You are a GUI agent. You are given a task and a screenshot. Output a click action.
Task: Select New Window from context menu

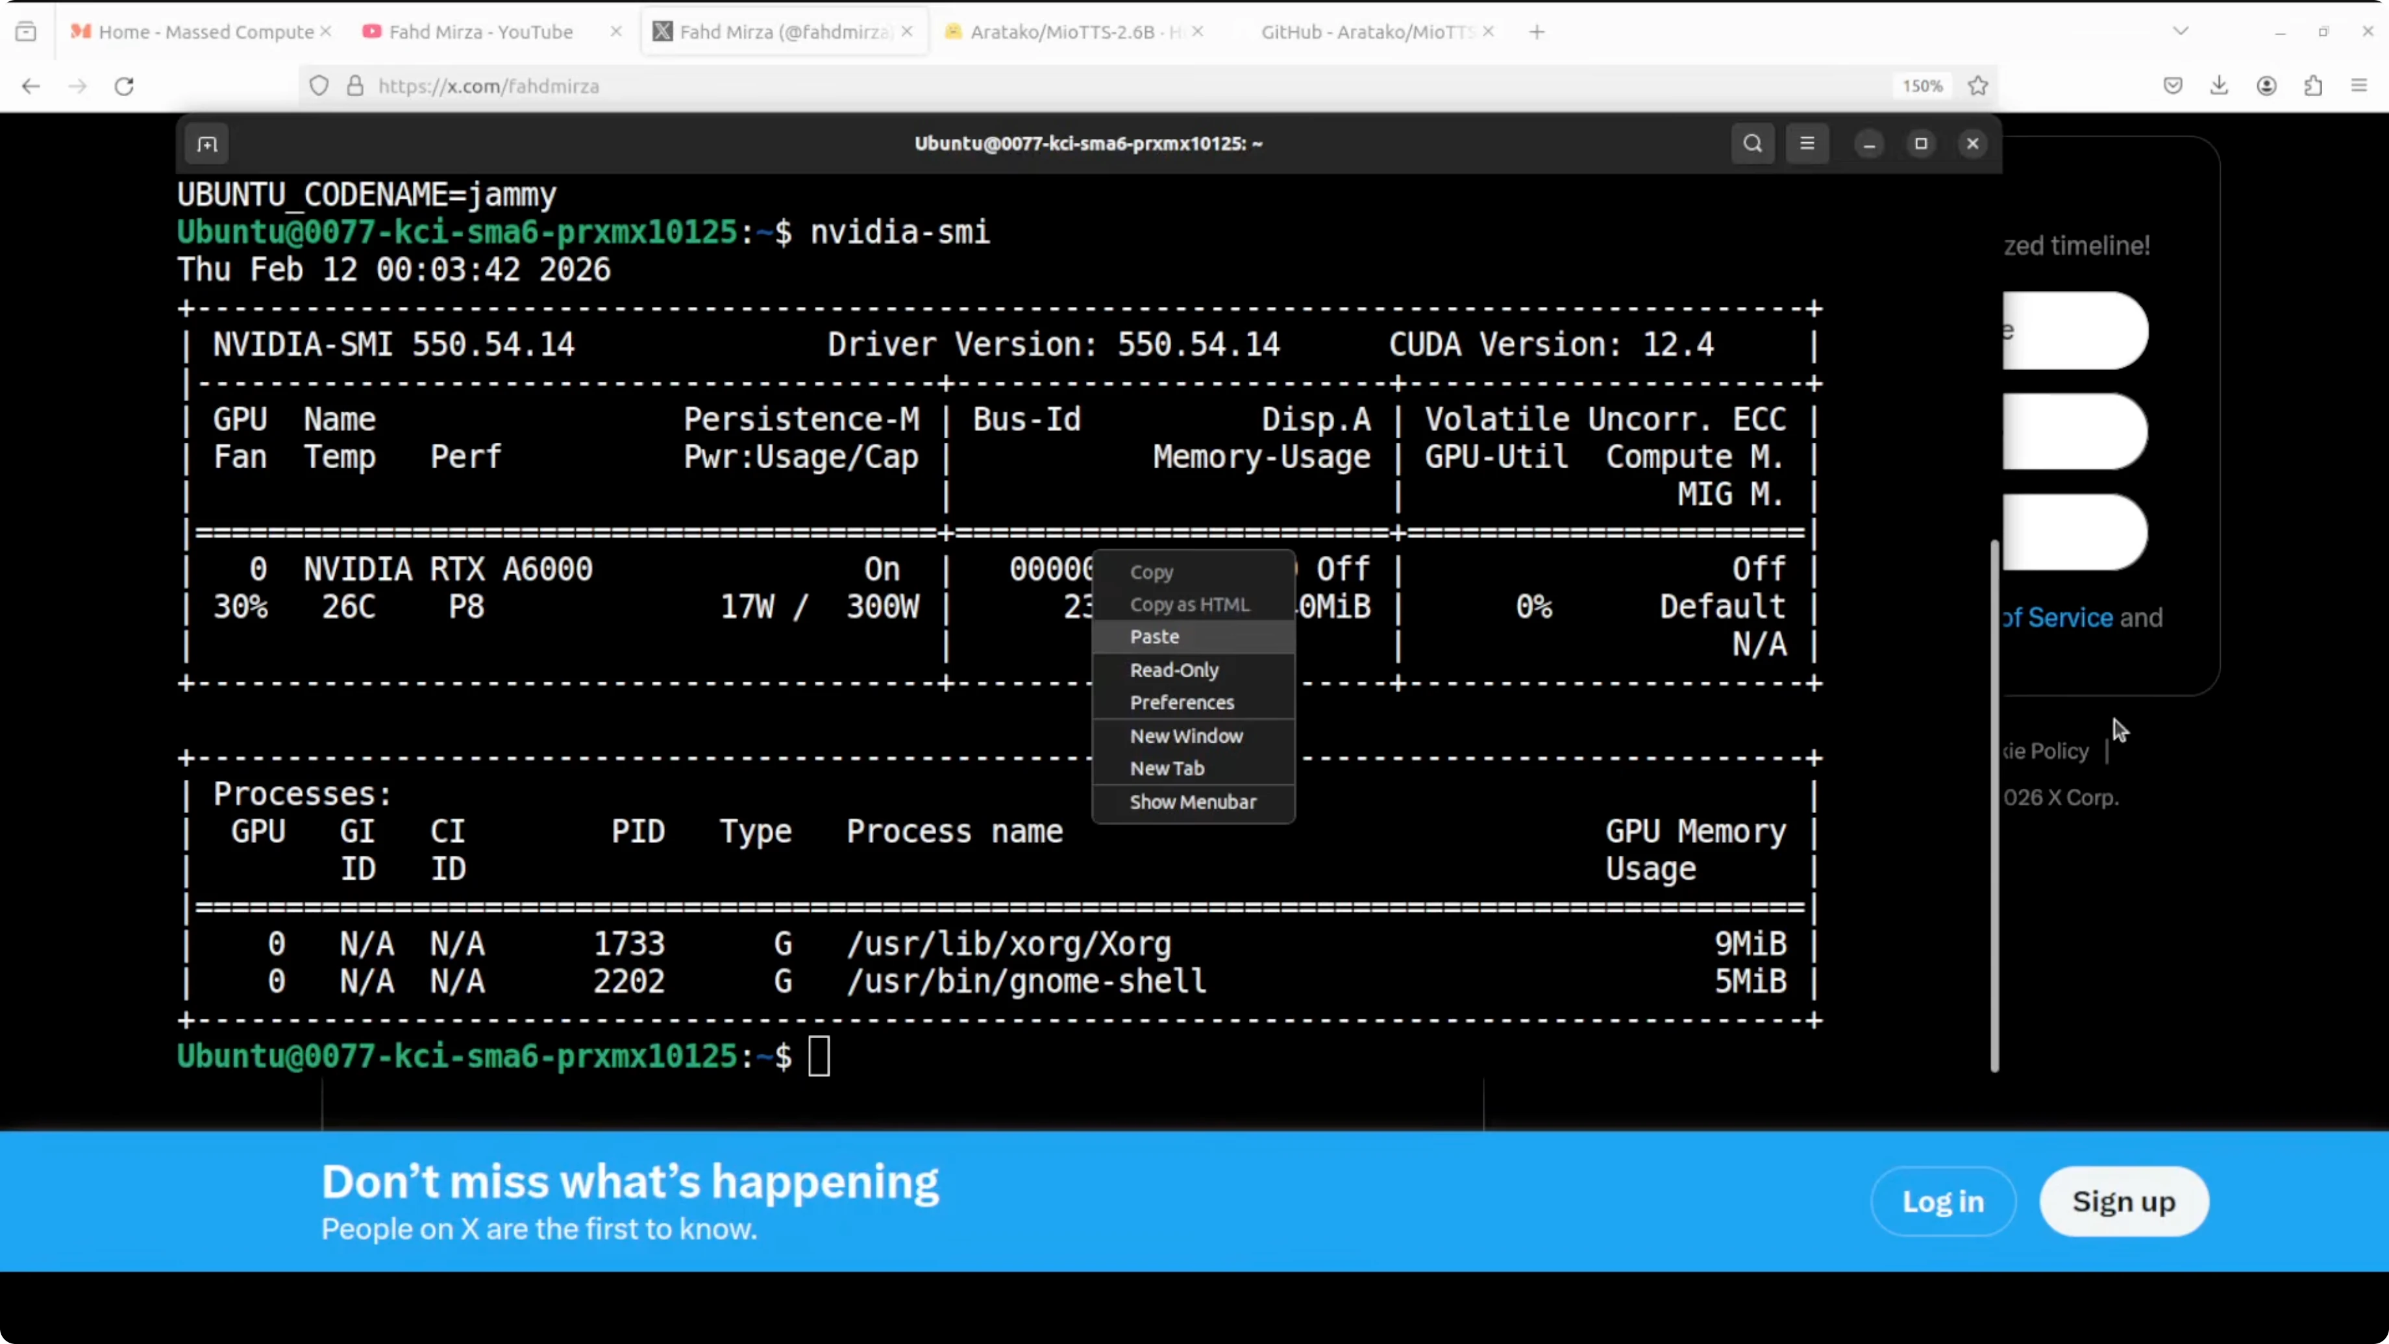(1185, 736)
